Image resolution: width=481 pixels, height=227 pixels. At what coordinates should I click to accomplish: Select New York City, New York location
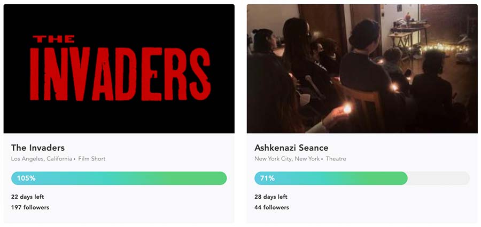(287, 159)
